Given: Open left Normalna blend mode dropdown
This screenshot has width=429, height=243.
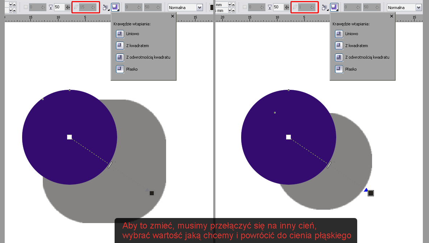Looking at the screenshot, I should point(199,8).
